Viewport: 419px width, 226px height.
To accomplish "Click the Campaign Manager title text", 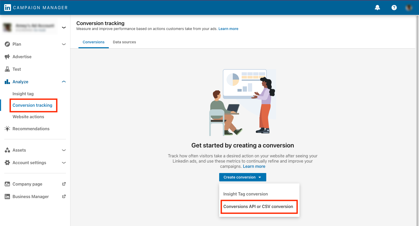I will point(40,8).
